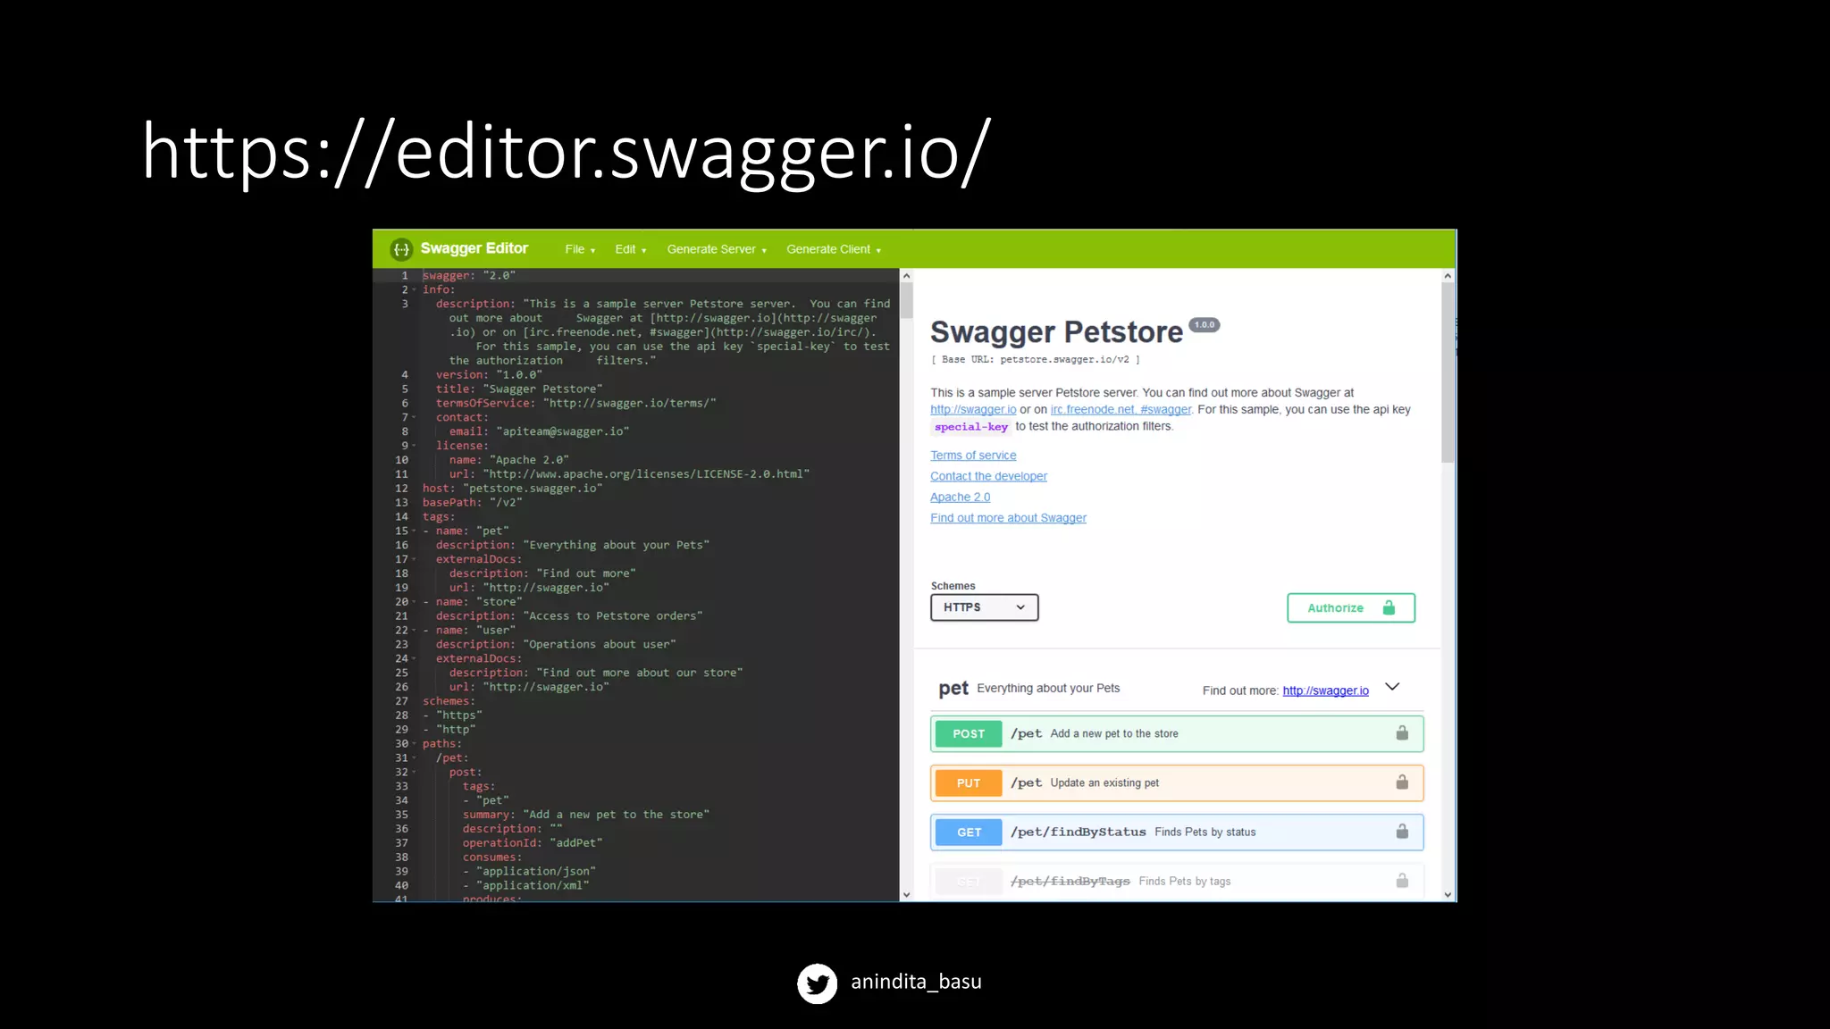This screenshot has width=1830, height=1029.
Task: Open the Contact the developer link
Action: (988, 476)
